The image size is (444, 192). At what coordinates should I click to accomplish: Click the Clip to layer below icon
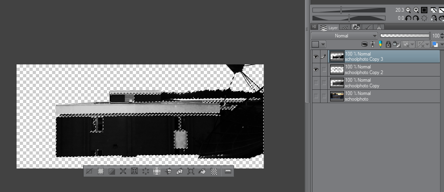tap(365, 44)
